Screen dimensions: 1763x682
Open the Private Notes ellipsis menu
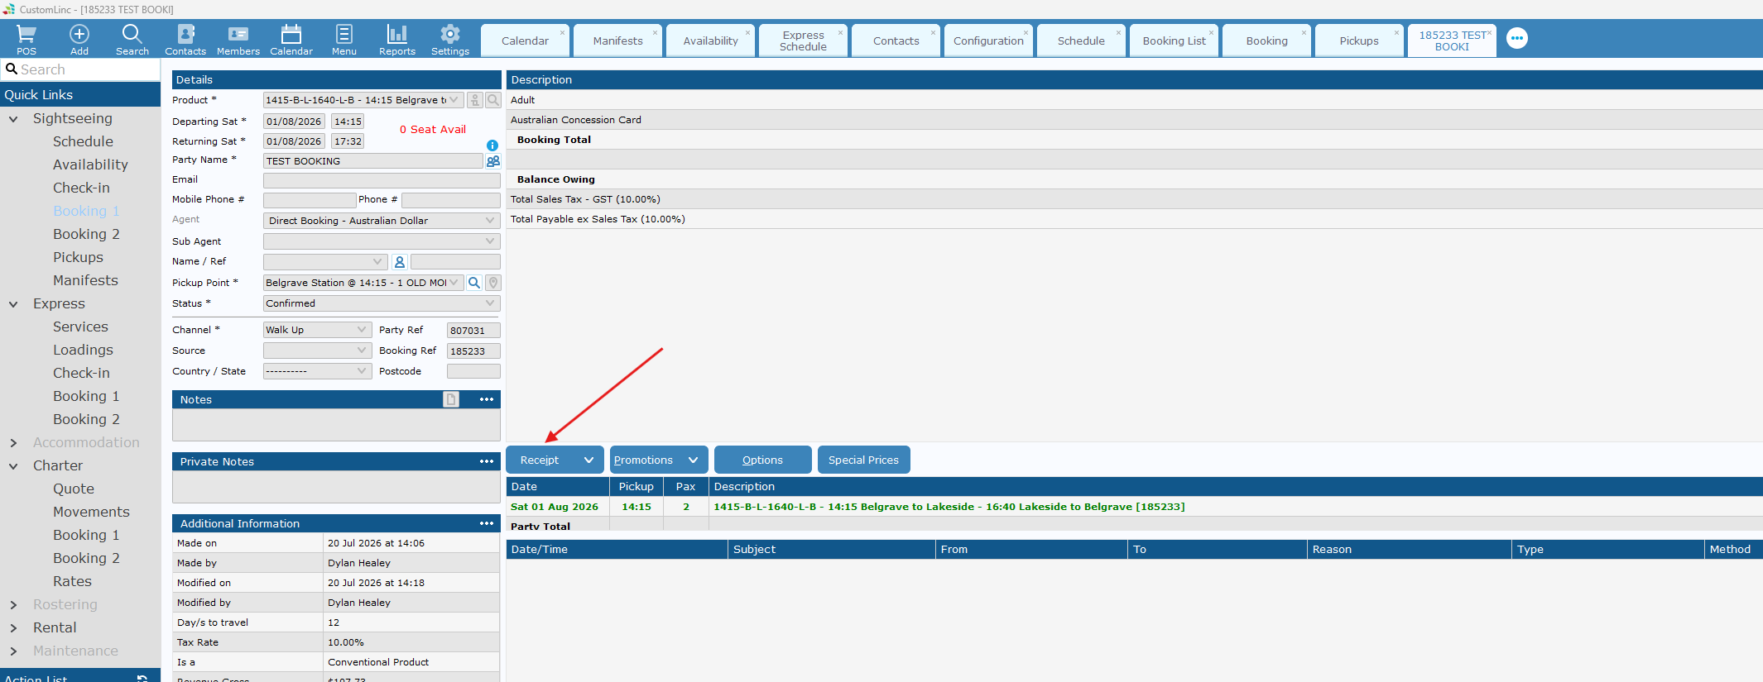pos(487,461)
